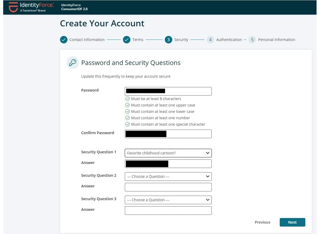
Task: Go to the Contact Information step label
Action: click(x=87, y=40)
